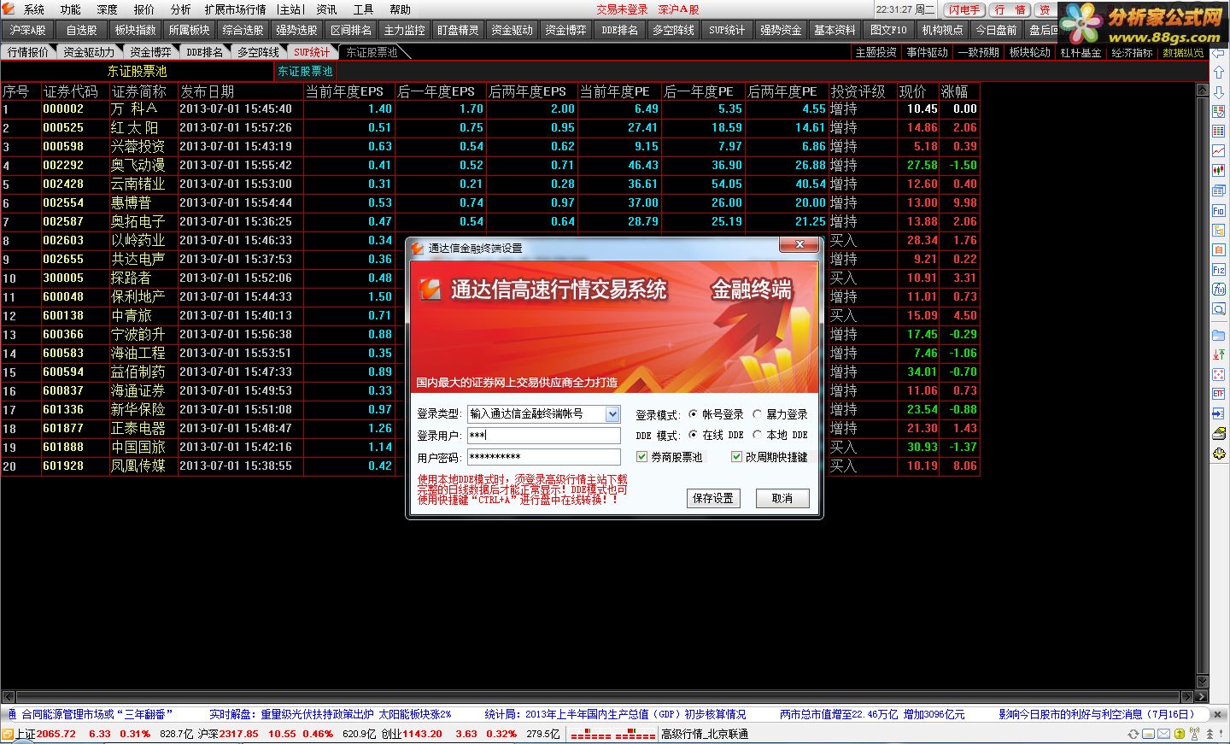
Task: Select 本地 DDE mode radio button
Action: (757, 435)
